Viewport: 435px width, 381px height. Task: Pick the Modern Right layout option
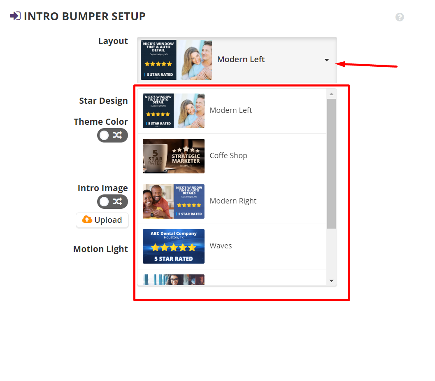[x=232, y=201]
